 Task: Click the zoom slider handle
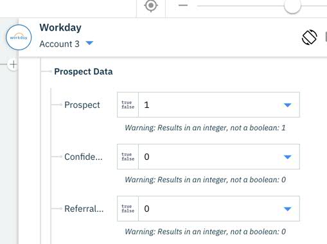[292, 6]
